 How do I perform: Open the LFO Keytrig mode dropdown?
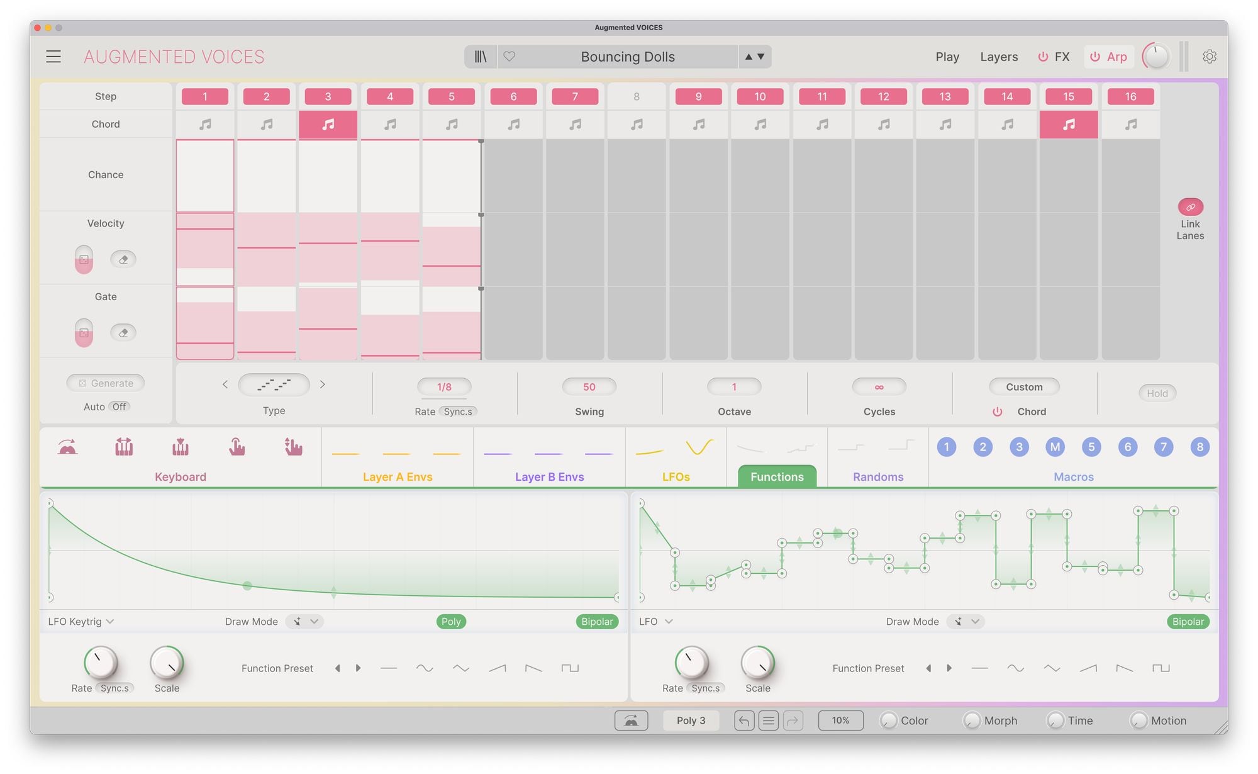coord(81,622)
